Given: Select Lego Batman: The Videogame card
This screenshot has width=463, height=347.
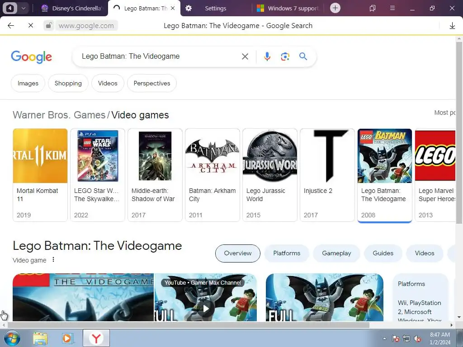Looking at the screenshot, I should click(385, 175).
